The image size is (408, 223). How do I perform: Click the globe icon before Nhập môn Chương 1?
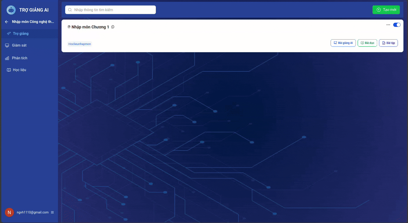pyautogui.click(x=69, y=27)
